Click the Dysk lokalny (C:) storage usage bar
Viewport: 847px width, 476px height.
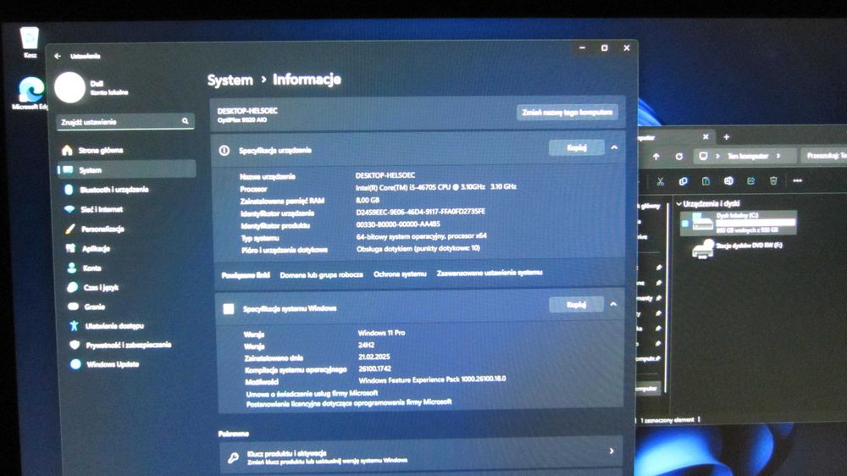coord(756,223)
